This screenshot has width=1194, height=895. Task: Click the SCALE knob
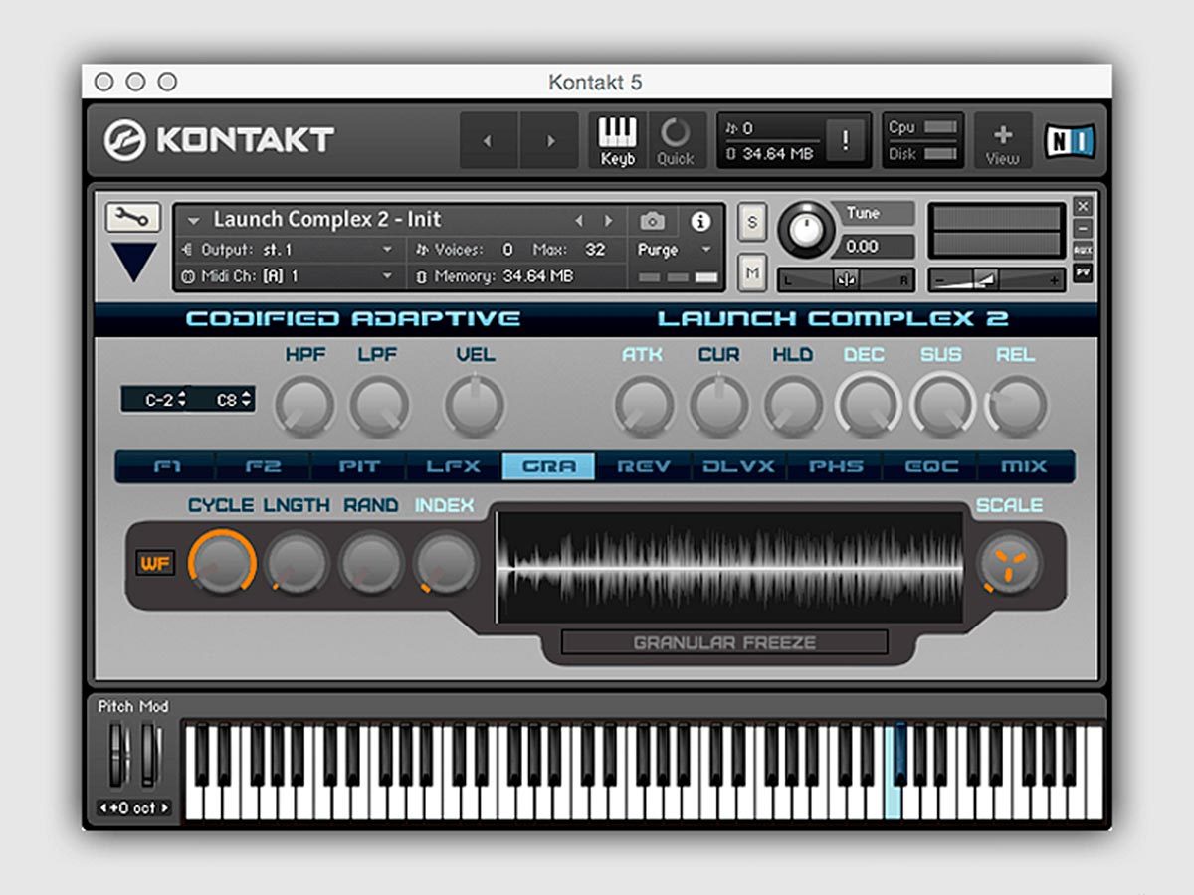[1009, 563]
